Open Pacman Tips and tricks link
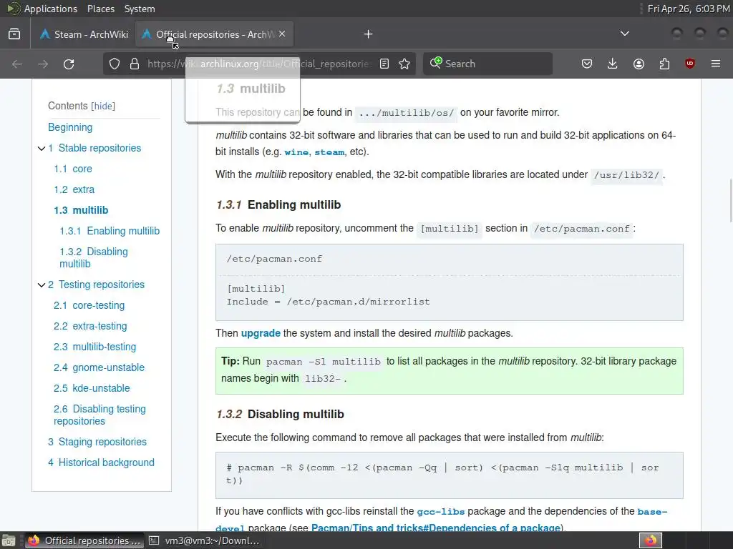Screen dimensions: 733x549 436,528
